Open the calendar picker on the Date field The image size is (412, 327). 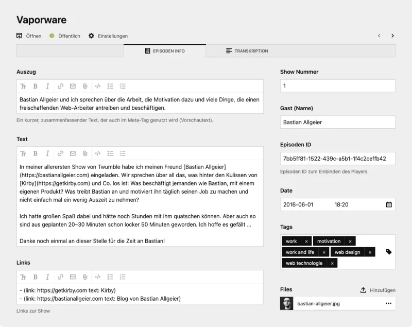(x=389, y=204)
